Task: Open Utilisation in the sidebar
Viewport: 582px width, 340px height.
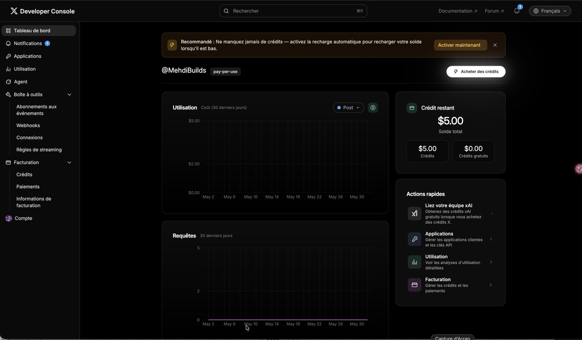Action: (x=39, y=69)
